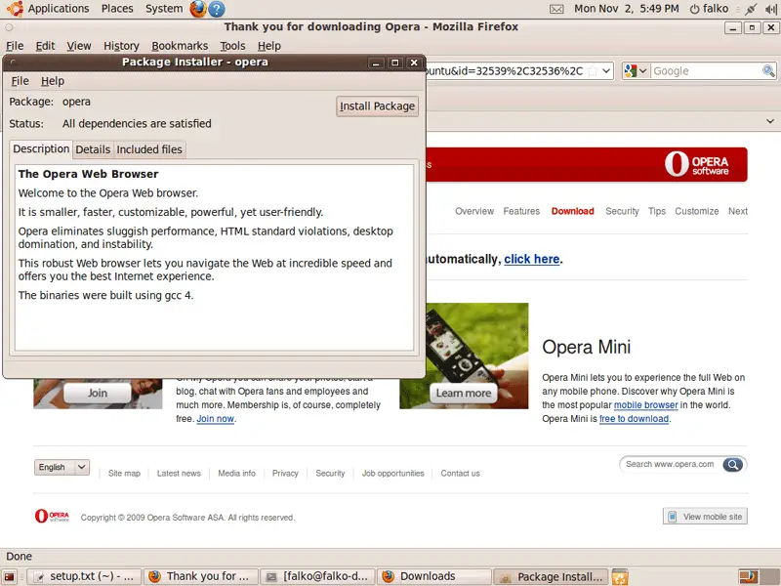Open the Firefox File menu

[x=15, y=46]
